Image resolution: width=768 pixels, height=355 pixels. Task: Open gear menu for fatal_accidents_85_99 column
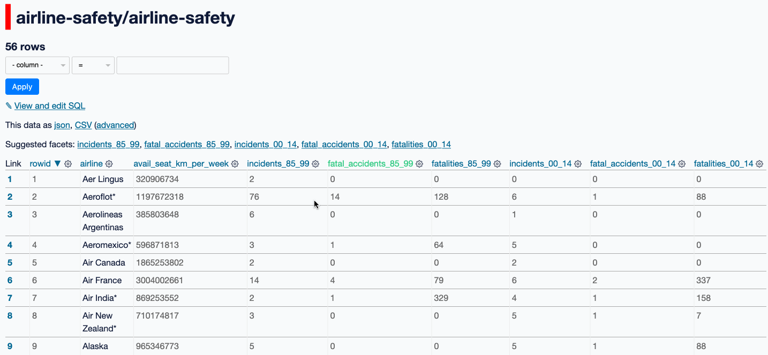click(x=419, y=164)
